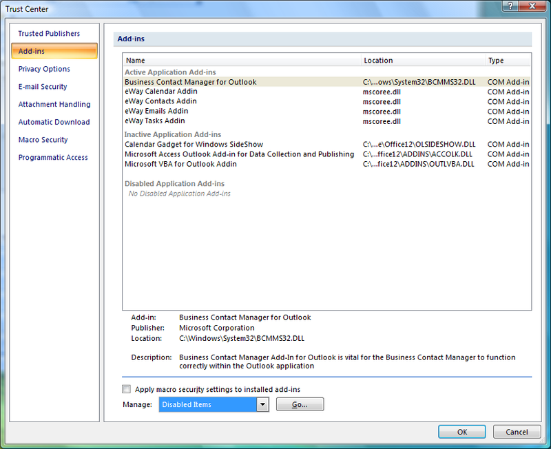The image size is (551, 449).
Task: Click the Name column header
Action: [x=242, y=61]
